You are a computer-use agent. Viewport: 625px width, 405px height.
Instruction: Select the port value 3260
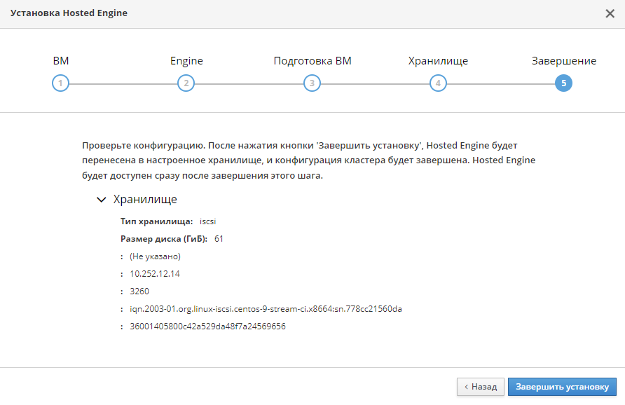(x=139, y=291)
